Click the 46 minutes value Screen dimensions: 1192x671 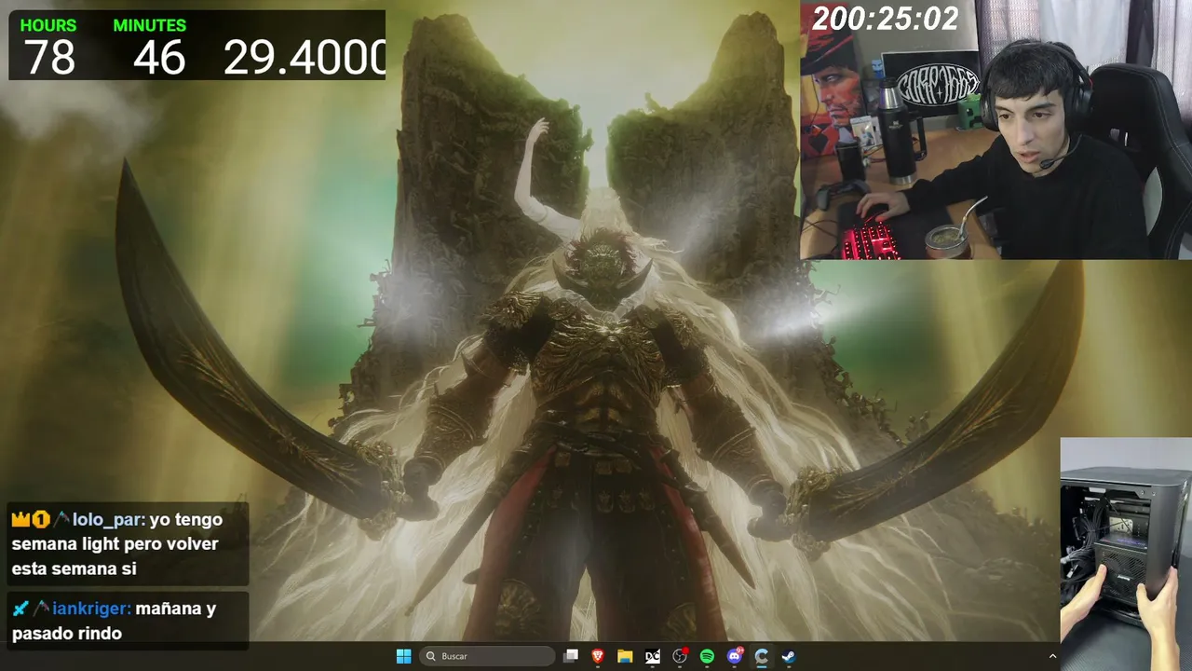[x=159, y=58]
